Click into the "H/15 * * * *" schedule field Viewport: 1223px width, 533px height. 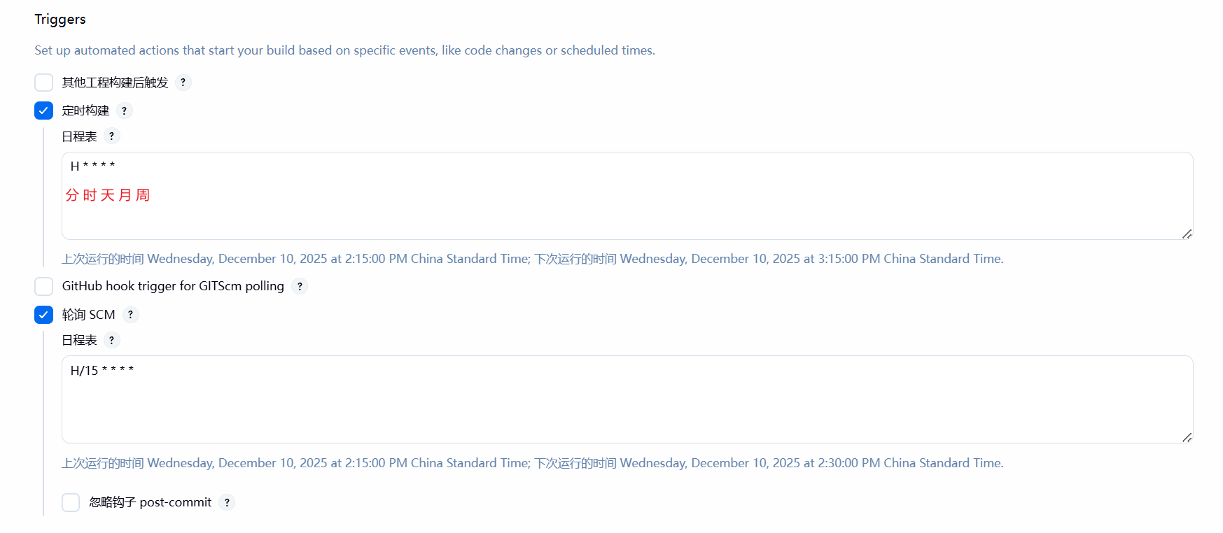point(627,399)
